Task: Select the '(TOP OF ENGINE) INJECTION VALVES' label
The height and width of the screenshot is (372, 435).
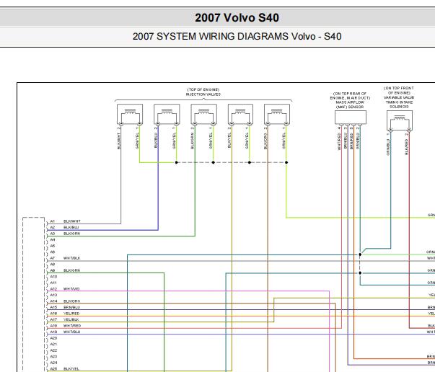Action: 203,92
